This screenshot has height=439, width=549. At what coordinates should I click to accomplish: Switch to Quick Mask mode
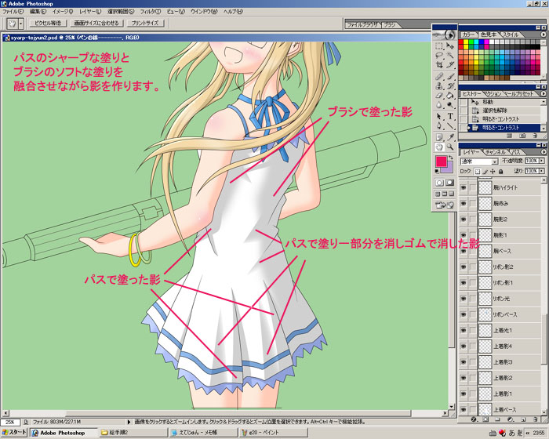tap(450, 183)
